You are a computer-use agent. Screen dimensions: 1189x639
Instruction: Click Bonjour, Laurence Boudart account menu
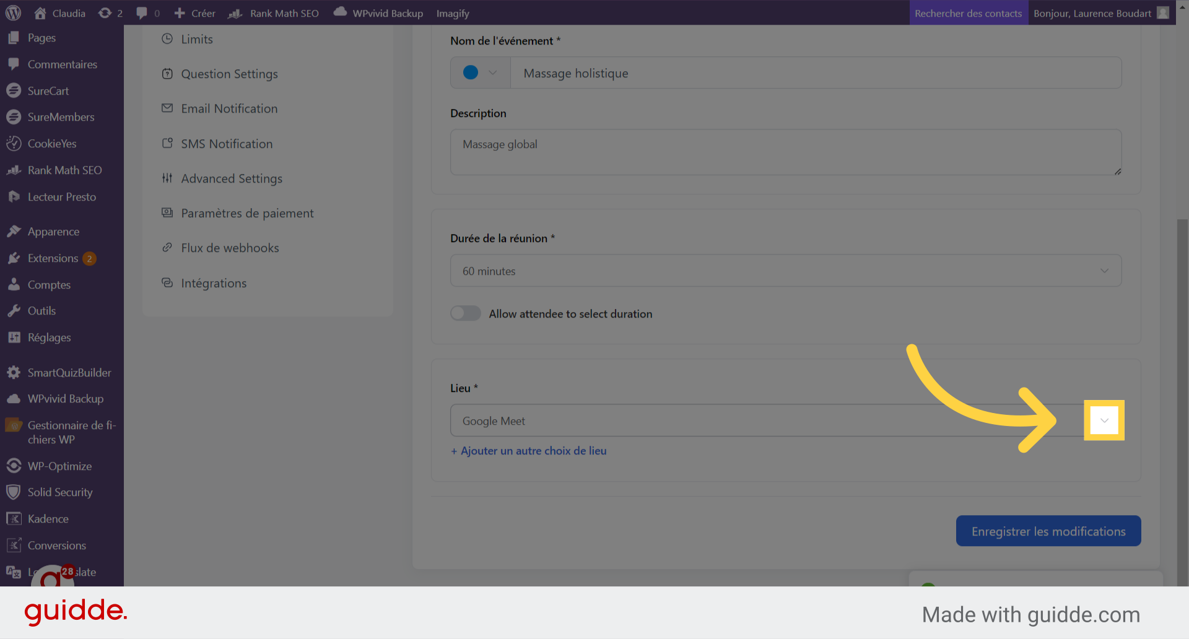point(1101,13)
